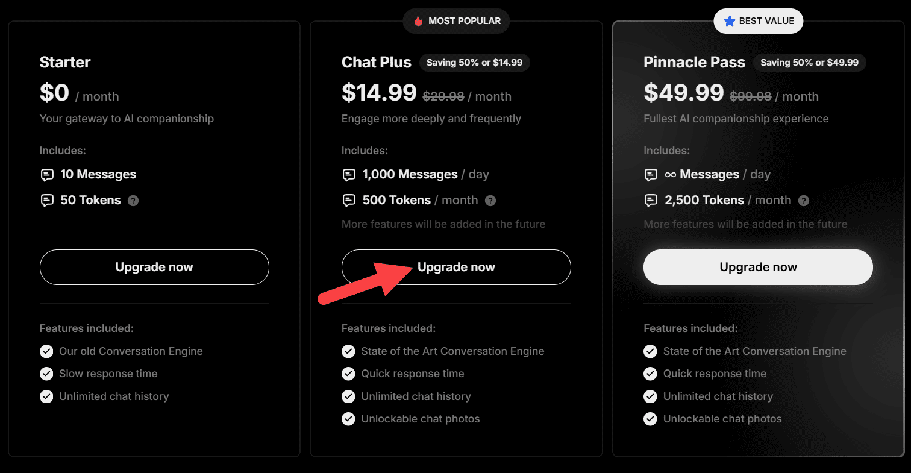Click the chat icon next to 50 Tokens
This screenshot has width=911, height=473.
pos(47,201)
